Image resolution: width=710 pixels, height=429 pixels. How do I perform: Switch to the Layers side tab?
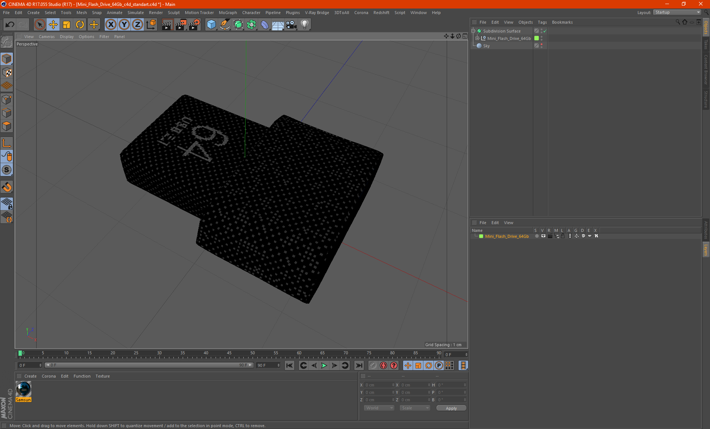(706, 250)
